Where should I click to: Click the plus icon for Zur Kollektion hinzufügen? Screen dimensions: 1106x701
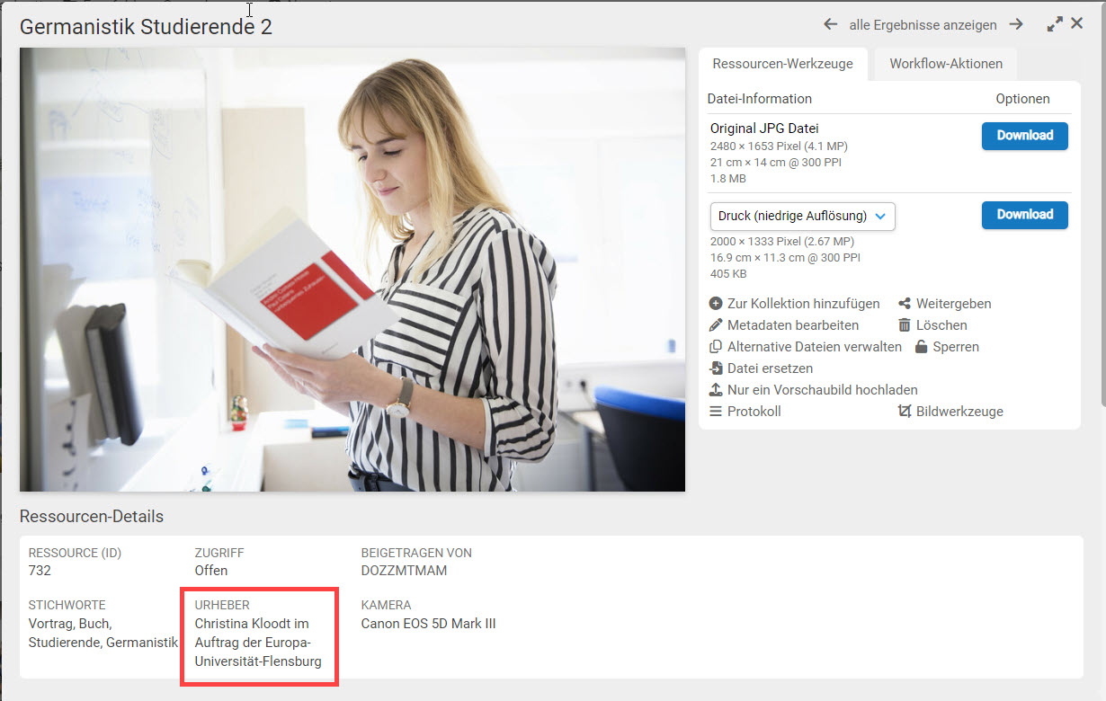tap(716, 304)
